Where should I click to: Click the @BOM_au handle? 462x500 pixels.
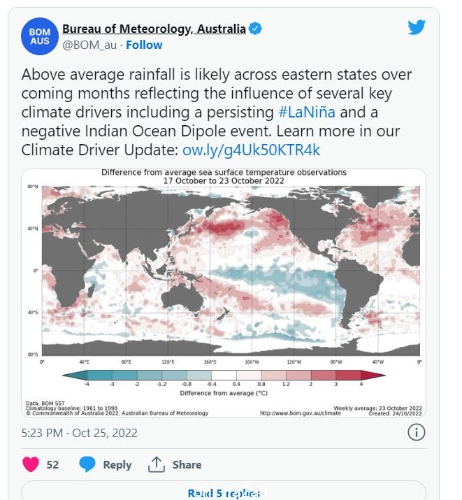(x=89, y=45)
